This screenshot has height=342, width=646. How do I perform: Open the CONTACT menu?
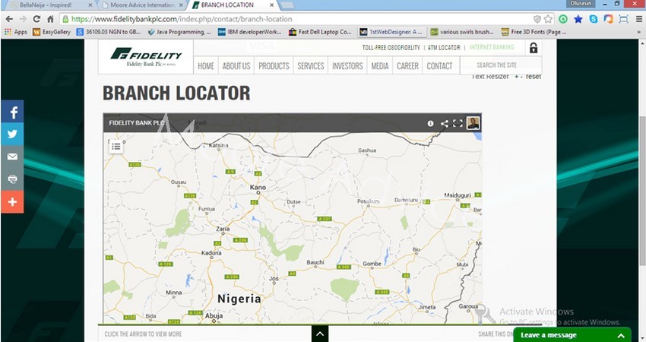(439, 66)
